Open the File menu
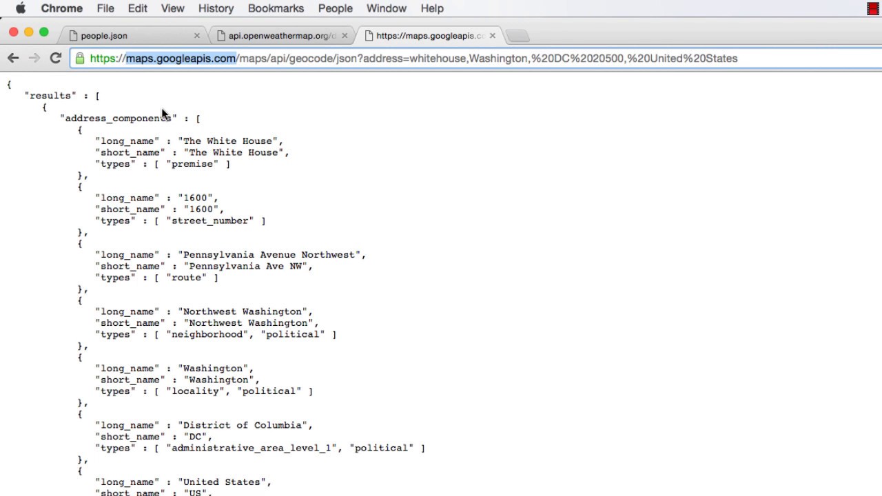The height and width of the screenshot is (496, 882). click(x=105, y=8)
